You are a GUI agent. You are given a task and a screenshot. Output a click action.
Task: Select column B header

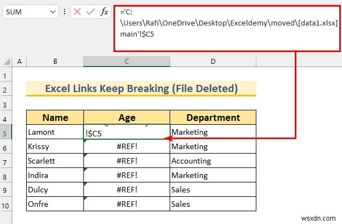55,61
